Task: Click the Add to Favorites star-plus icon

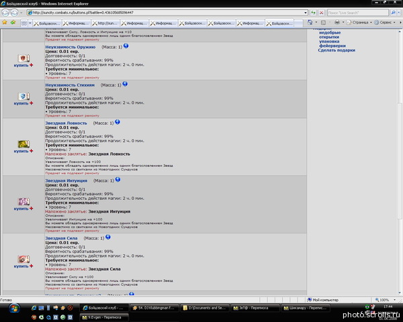Action: coord(13,23)
